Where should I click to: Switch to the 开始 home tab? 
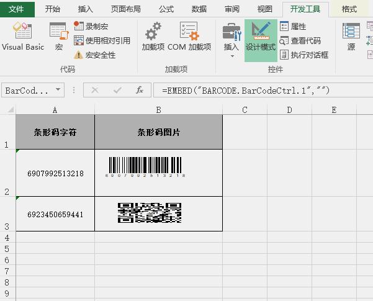(53, 9)
